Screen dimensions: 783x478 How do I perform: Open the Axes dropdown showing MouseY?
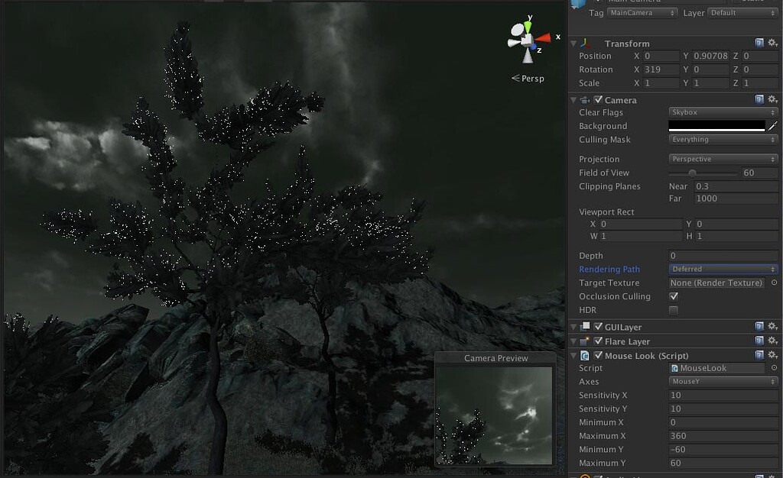tap(722, 381)
